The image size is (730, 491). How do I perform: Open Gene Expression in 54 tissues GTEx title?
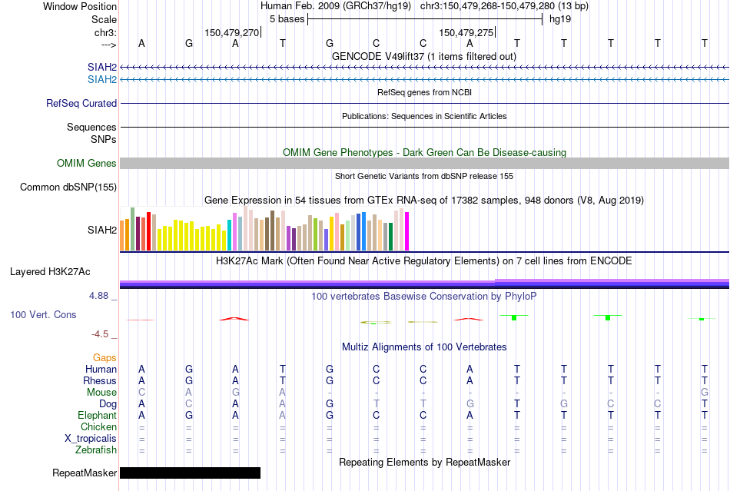[x=424, y=200]
